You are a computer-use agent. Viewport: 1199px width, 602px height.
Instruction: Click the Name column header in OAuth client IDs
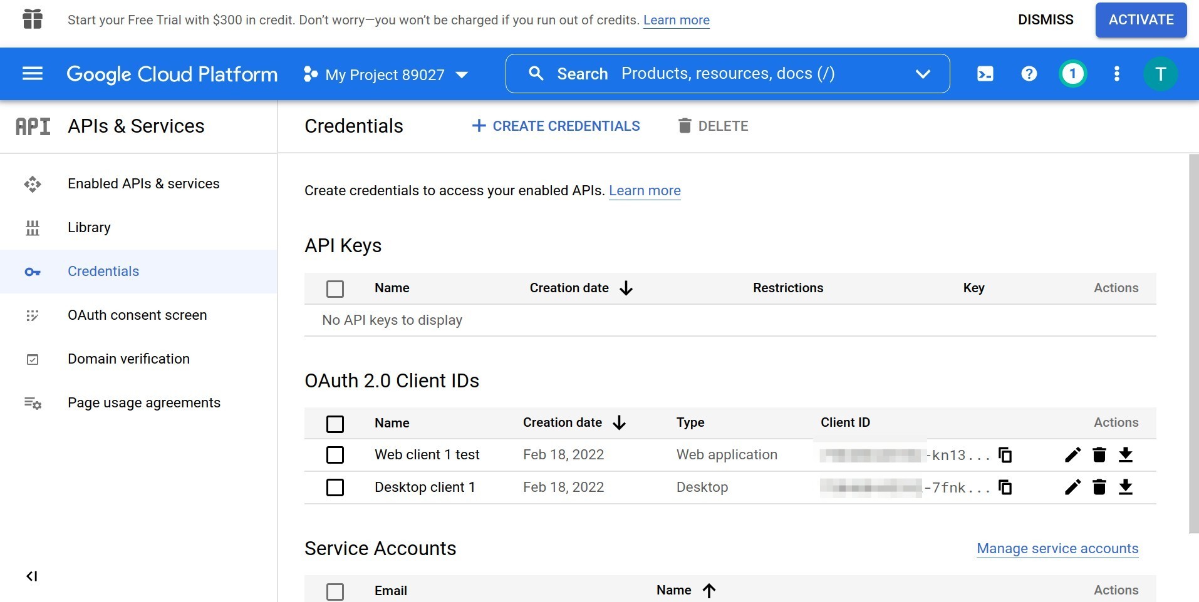[x=392, y=423]
